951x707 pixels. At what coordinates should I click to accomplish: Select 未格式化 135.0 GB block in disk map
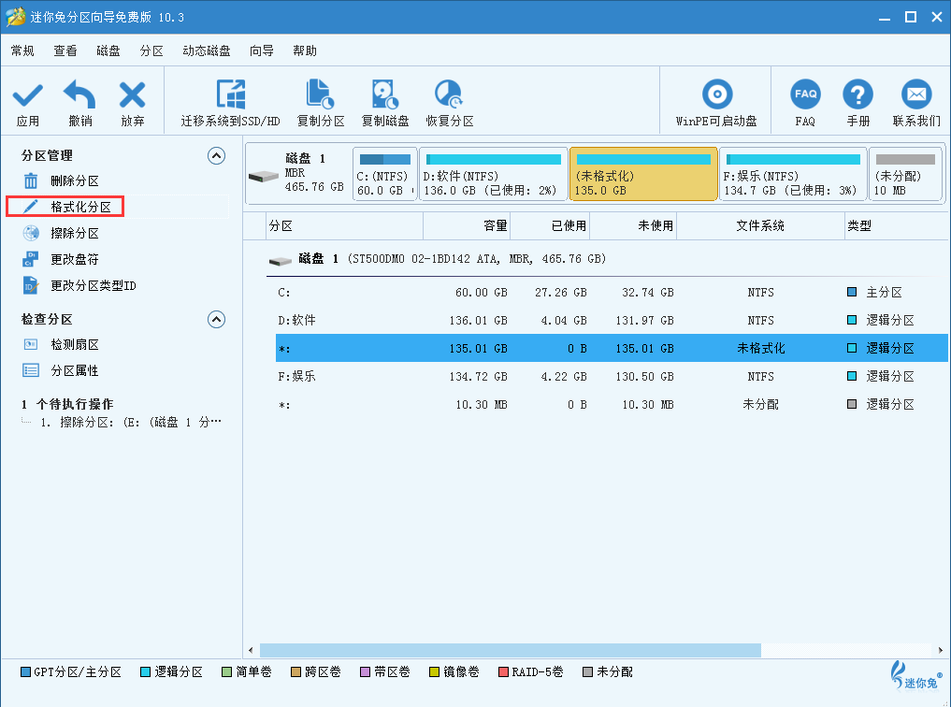coord(643,174)
